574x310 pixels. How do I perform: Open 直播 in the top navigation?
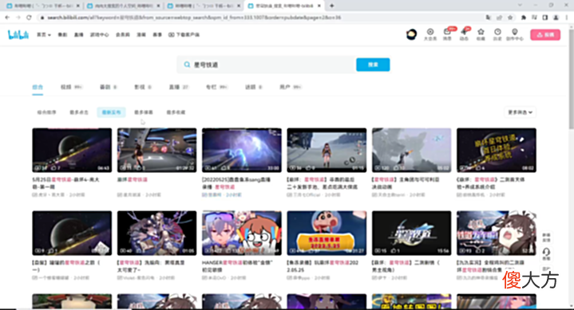coord(79,35)
